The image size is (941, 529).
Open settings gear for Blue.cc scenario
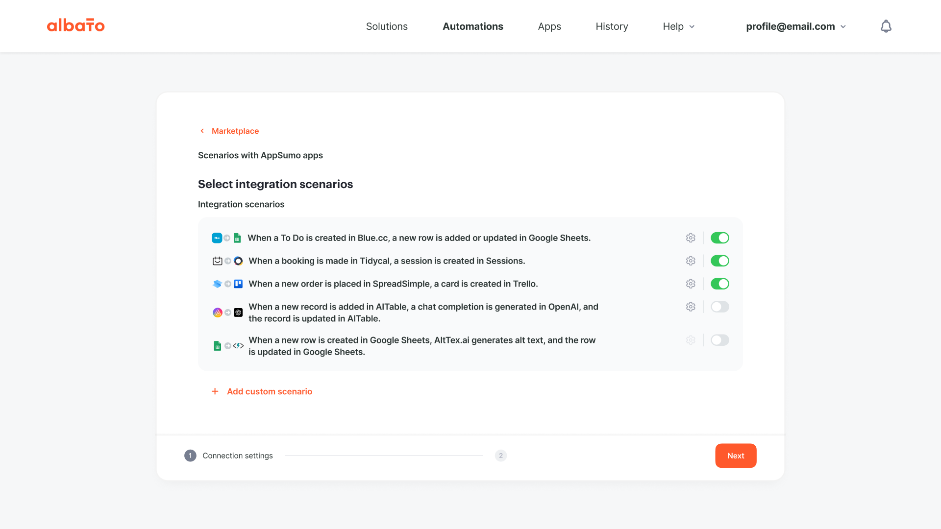[691, 238]
